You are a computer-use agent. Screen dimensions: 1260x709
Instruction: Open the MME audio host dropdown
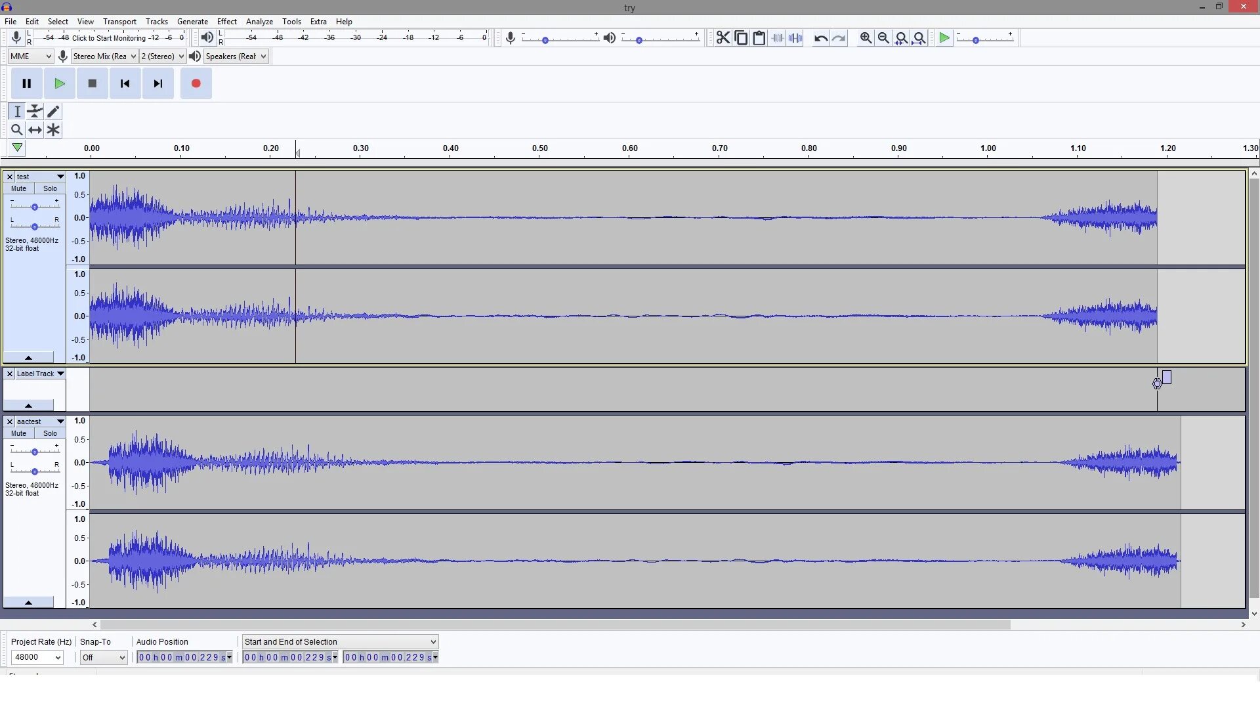(x=30, y=56)
